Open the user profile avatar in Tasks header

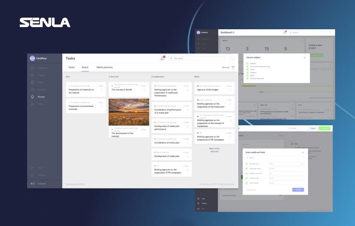click(x=232, y=59)
